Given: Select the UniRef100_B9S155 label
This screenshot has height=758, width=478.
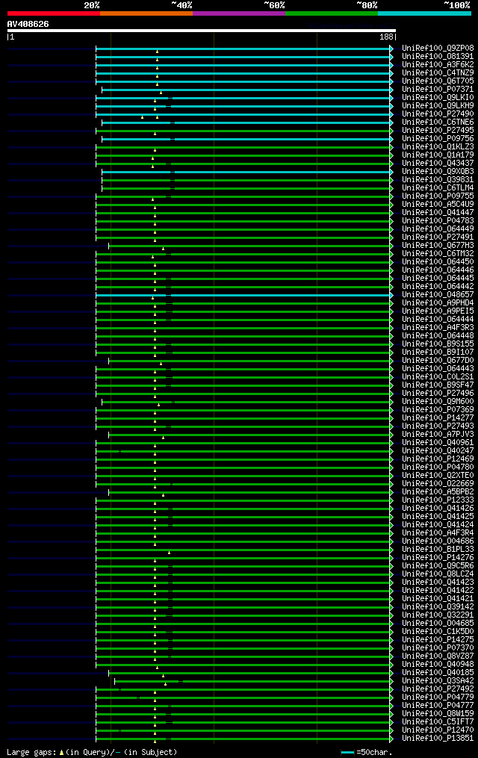Looking at the screenshot, I should [x=438, y=344].
